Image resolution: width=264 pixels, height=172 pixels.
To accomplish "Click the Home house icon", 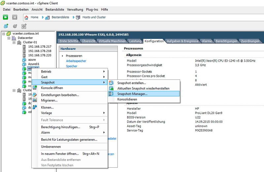I will (x=26, y=17).
